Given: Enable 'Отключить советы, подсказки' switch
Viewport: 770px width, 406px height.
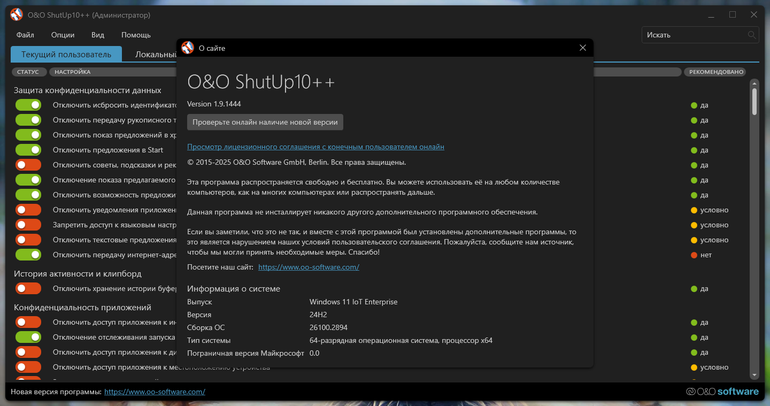Looking at the screenshot, I should pyautogui.click(x=28, y=165).
